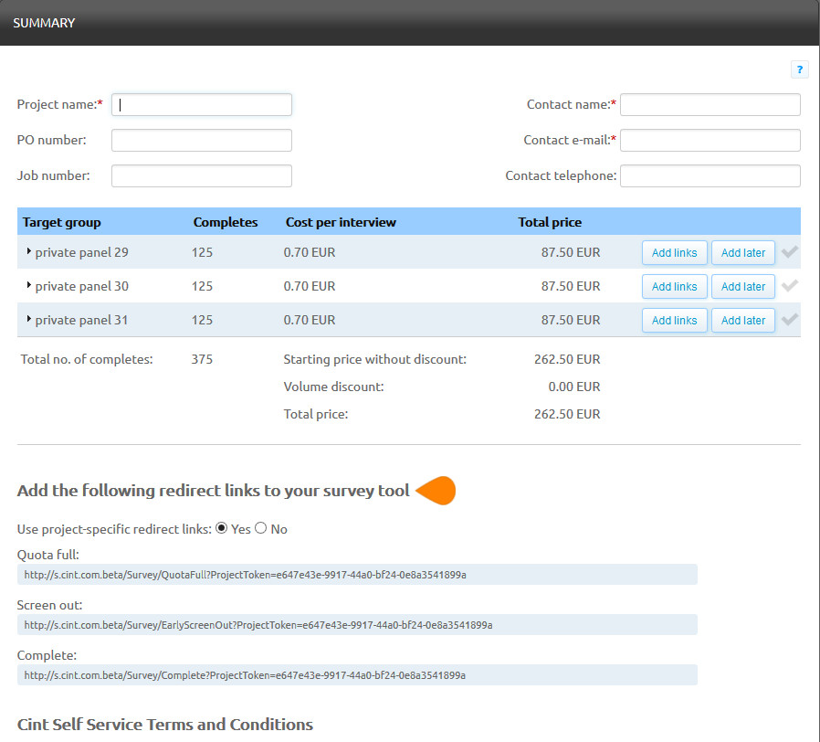Select the Contact telephone field
The width and height of the screenshot is (820, 742).
point(710,176)
